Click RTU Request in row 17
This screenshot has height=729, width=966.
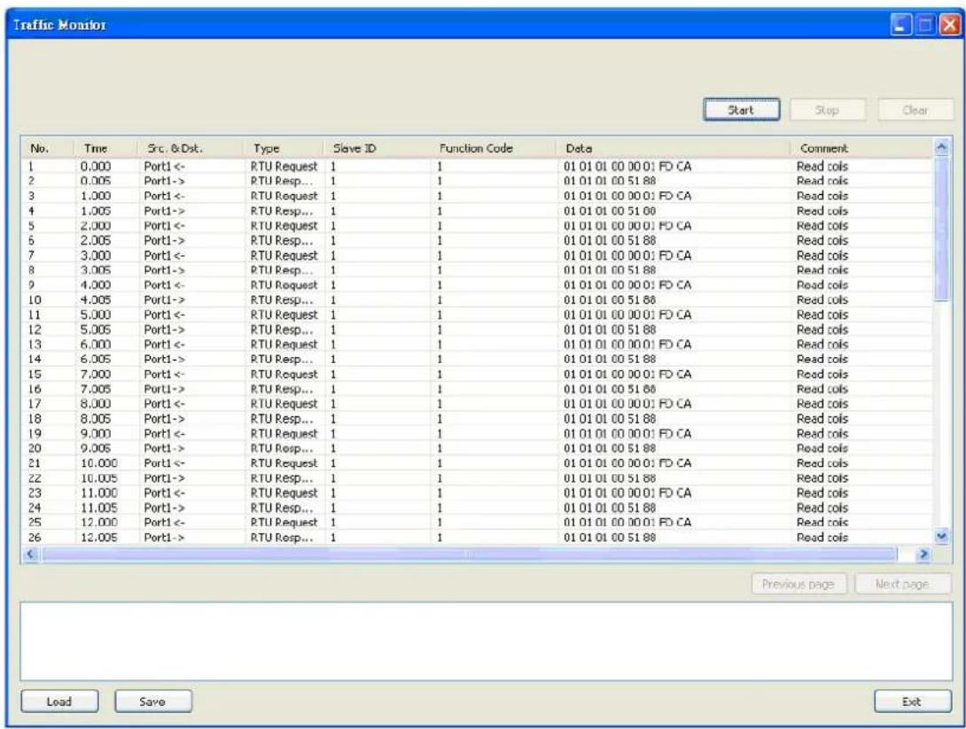click(x=284, y=404)
